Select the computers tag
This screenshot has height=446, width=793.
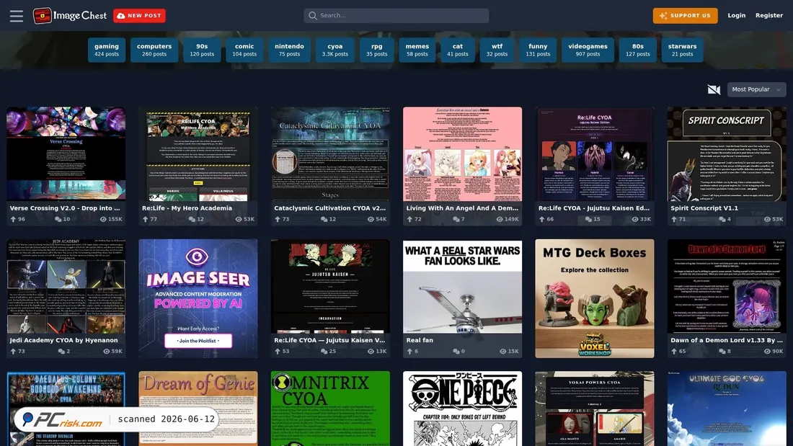154,50
